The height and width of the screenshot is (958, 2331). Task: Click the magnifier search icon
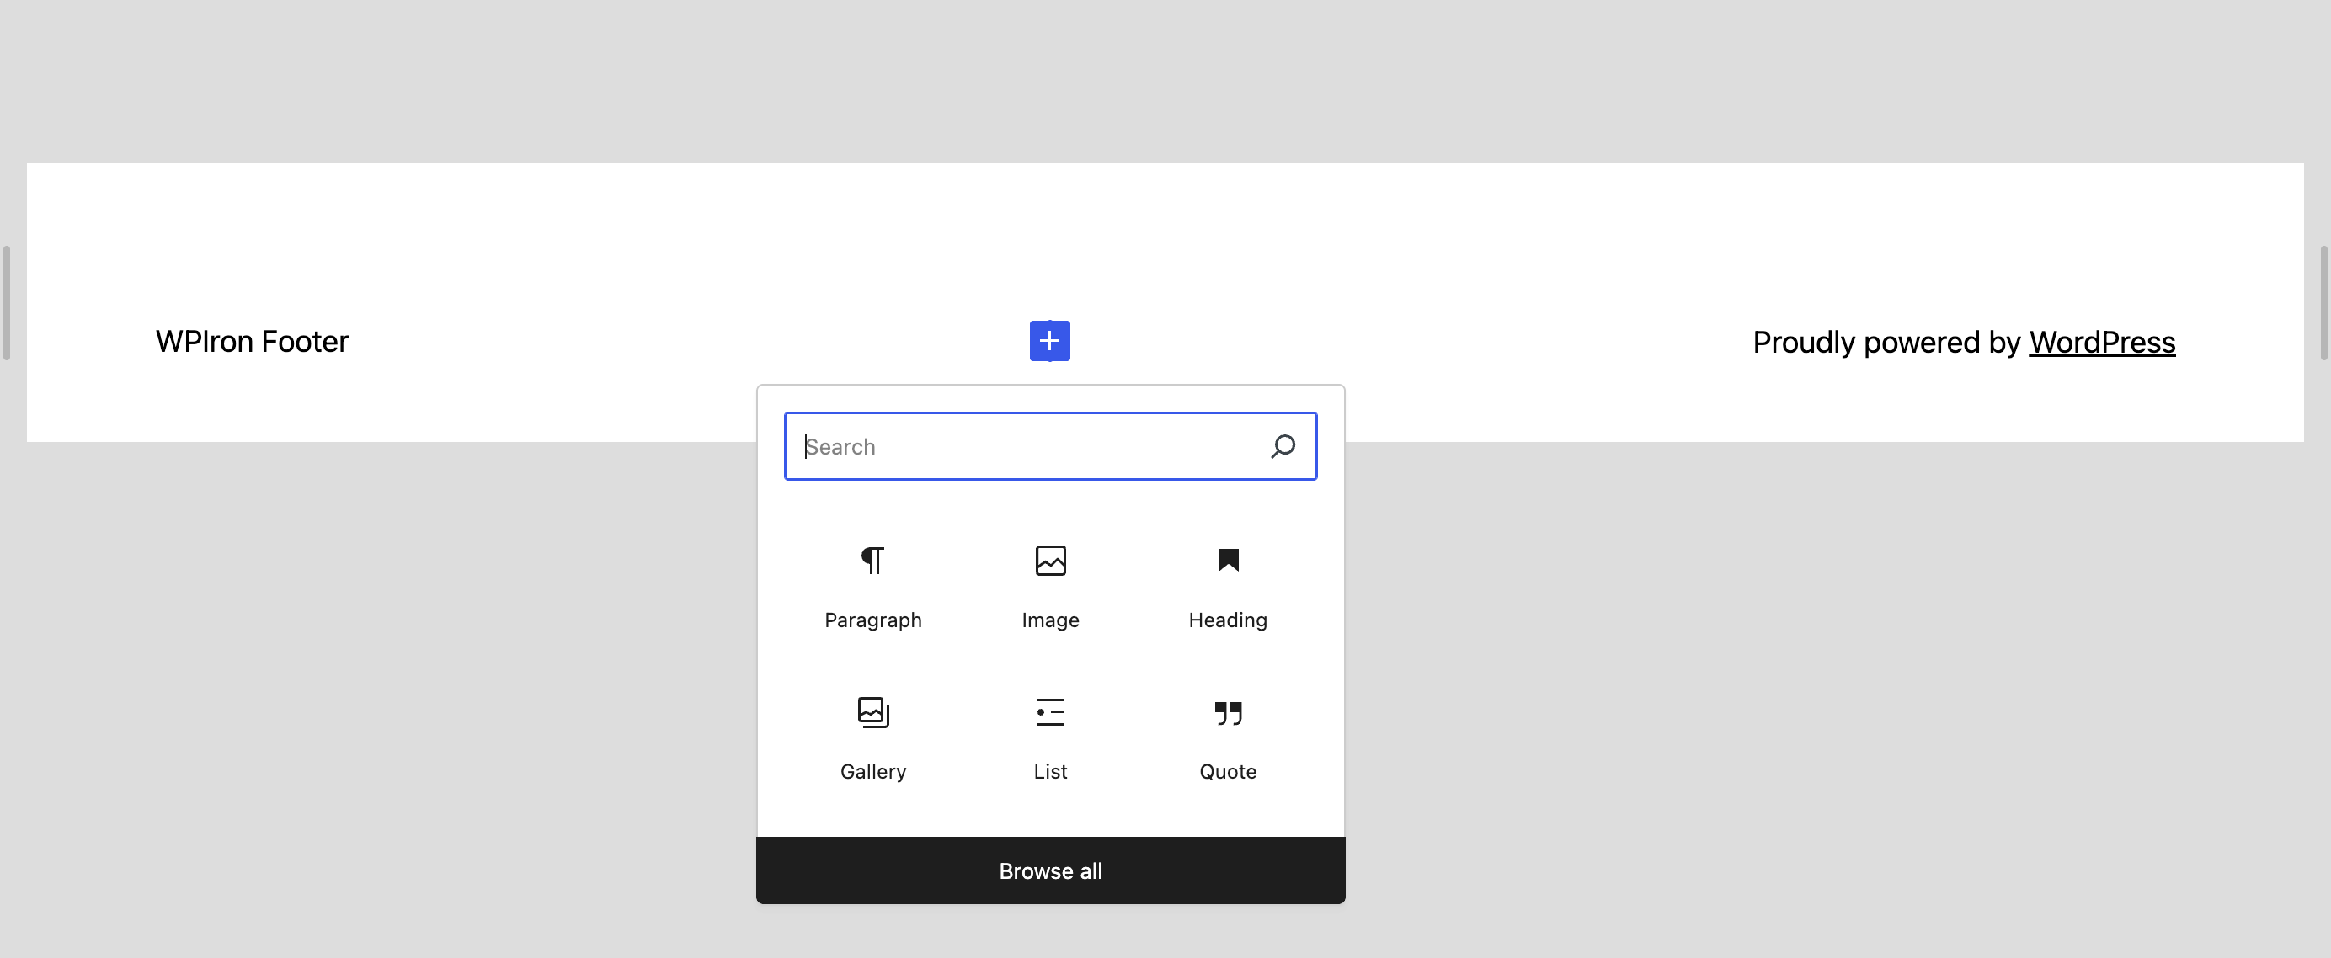[1283, 446]
